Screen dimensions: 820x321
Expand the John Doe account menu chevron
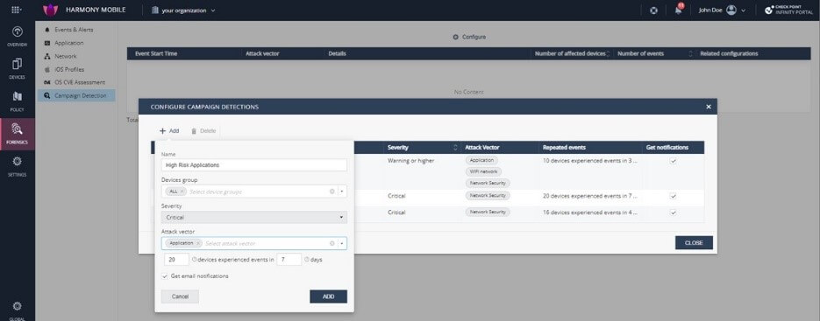point(743,10)
